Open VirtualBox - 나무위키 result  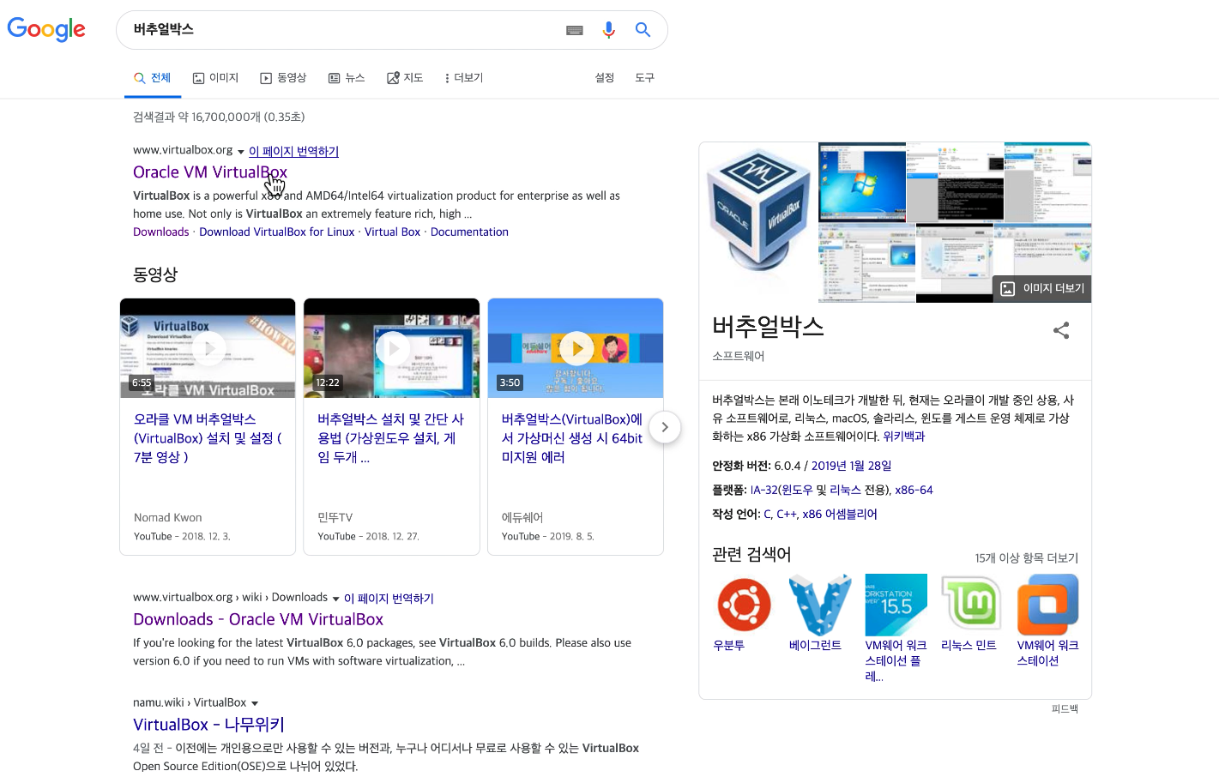pyautogui.click(x=208, y=725)
